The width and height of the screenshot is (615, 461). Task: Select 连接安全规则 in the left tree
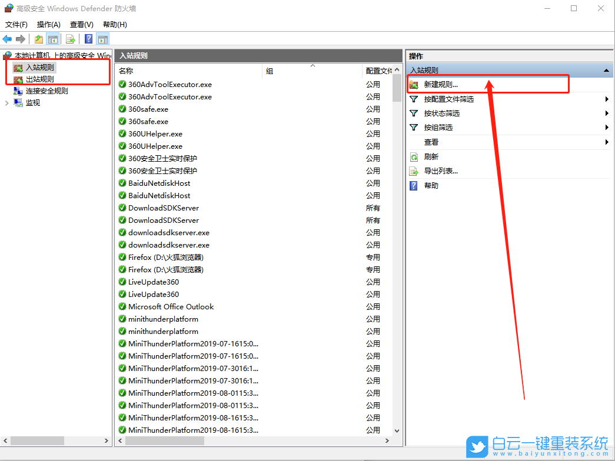coord(46,91)
